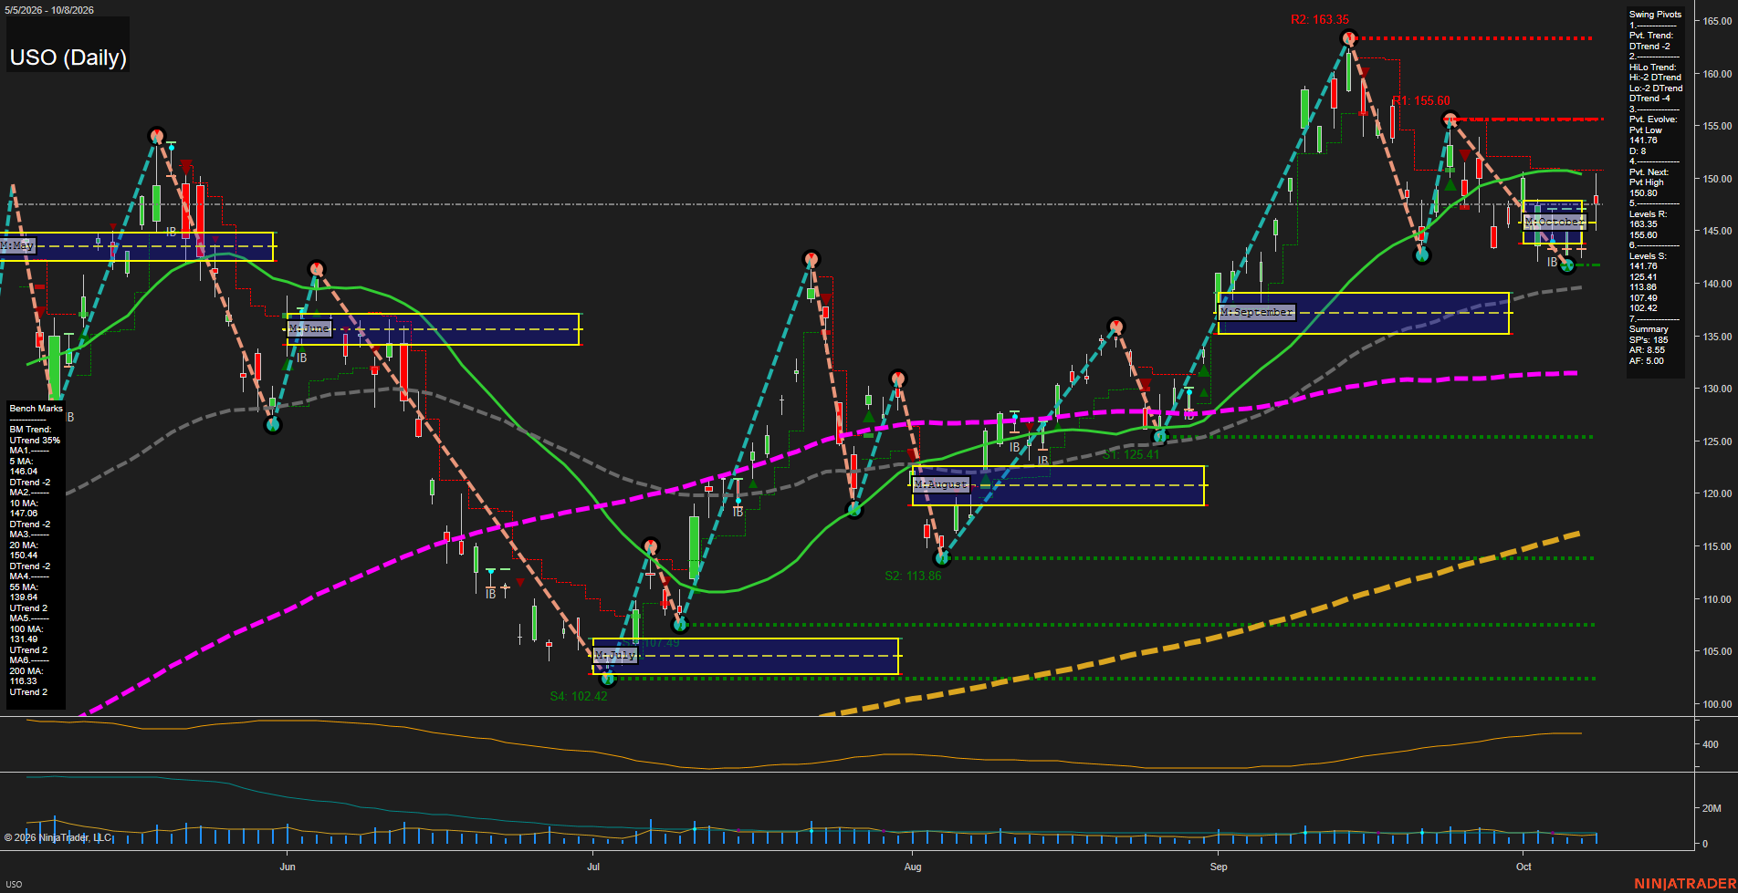Click the Levels S: entry in Swing Pivots

point(1648,256)
